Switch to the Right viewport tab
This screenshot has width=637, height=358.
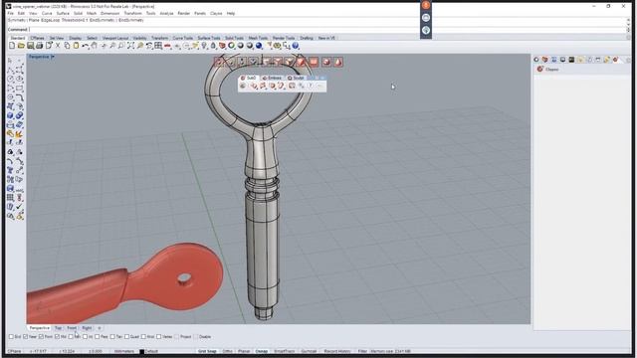tap(87, 328)
